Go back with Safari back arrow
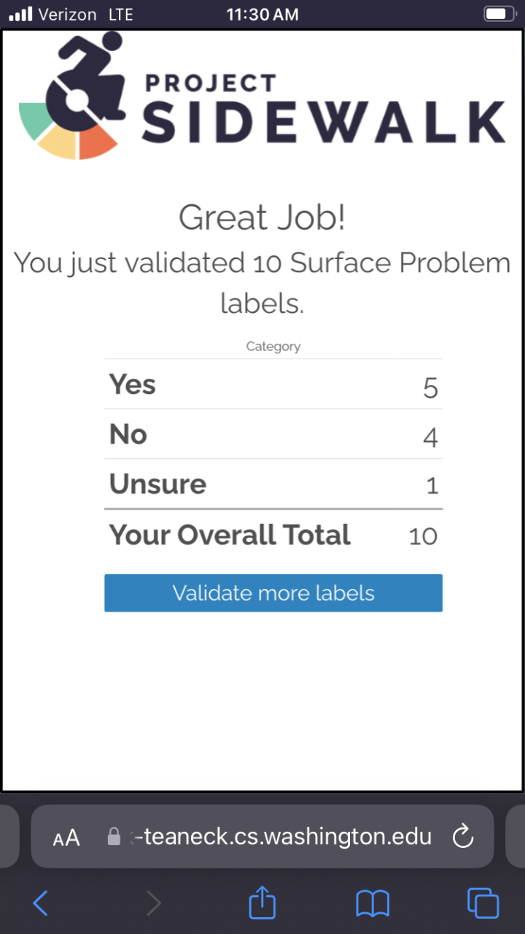The height and width of the screenshot is (934, 525). pyautogui.click(x=41, y=903)
